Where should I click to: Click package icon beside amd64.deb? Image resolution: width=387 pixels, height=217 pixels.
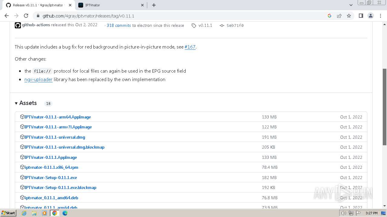pos(22,197)
